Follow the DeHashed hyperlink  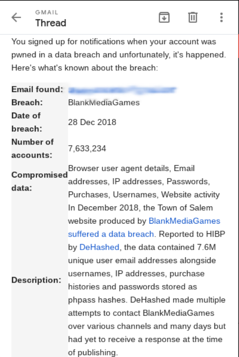(99, 247)
